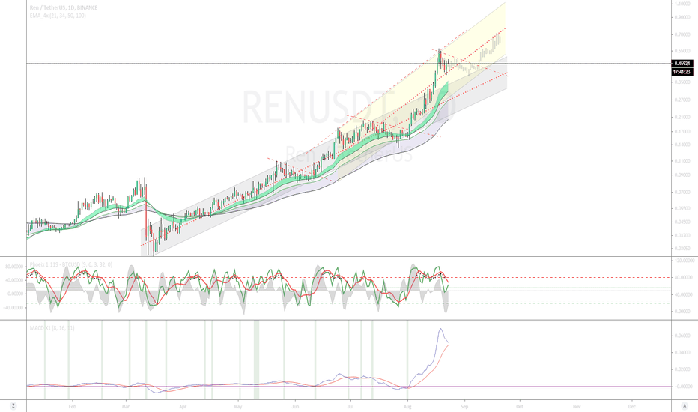
Task: Click the 0.09000 price axis label
Action: pyautogui.click(x=682, y=175)
